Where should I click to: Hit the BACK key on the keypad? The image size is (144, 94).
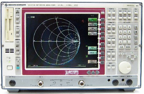point(128,47)
